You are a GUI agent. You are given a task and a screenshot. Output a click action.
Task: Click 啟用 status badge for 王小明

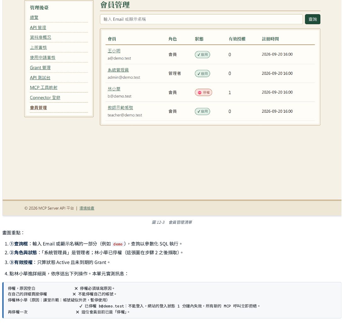coord(202,55)
